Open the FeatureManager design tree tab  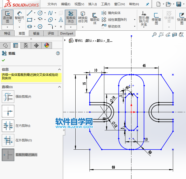pos(5,45)
